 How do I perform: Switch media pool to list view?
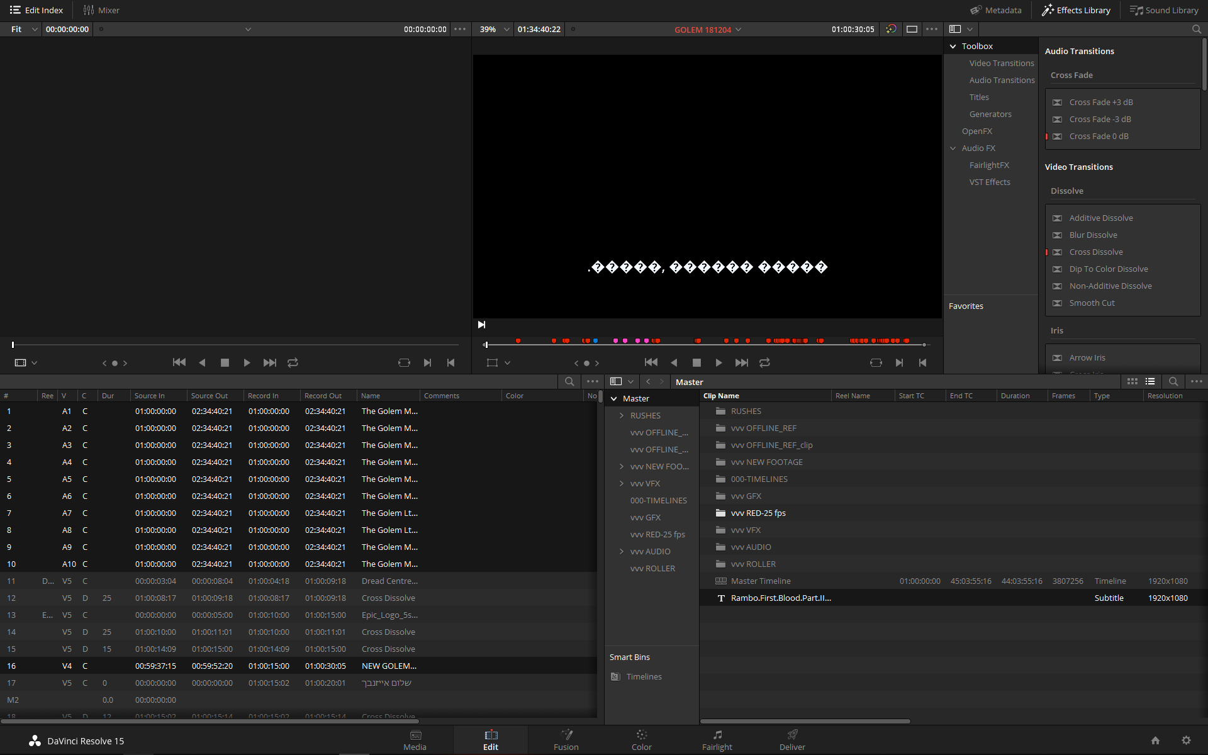pyautogui.click(x=1150, y=381)
